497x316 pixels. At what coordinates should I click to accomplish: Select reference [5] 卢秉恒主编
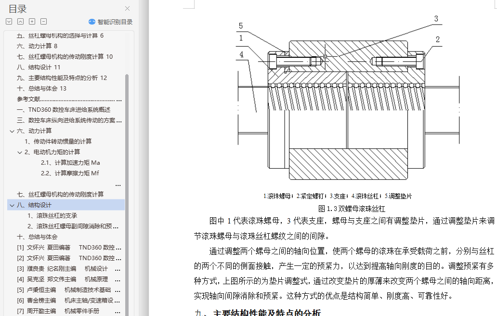[69, 290]
